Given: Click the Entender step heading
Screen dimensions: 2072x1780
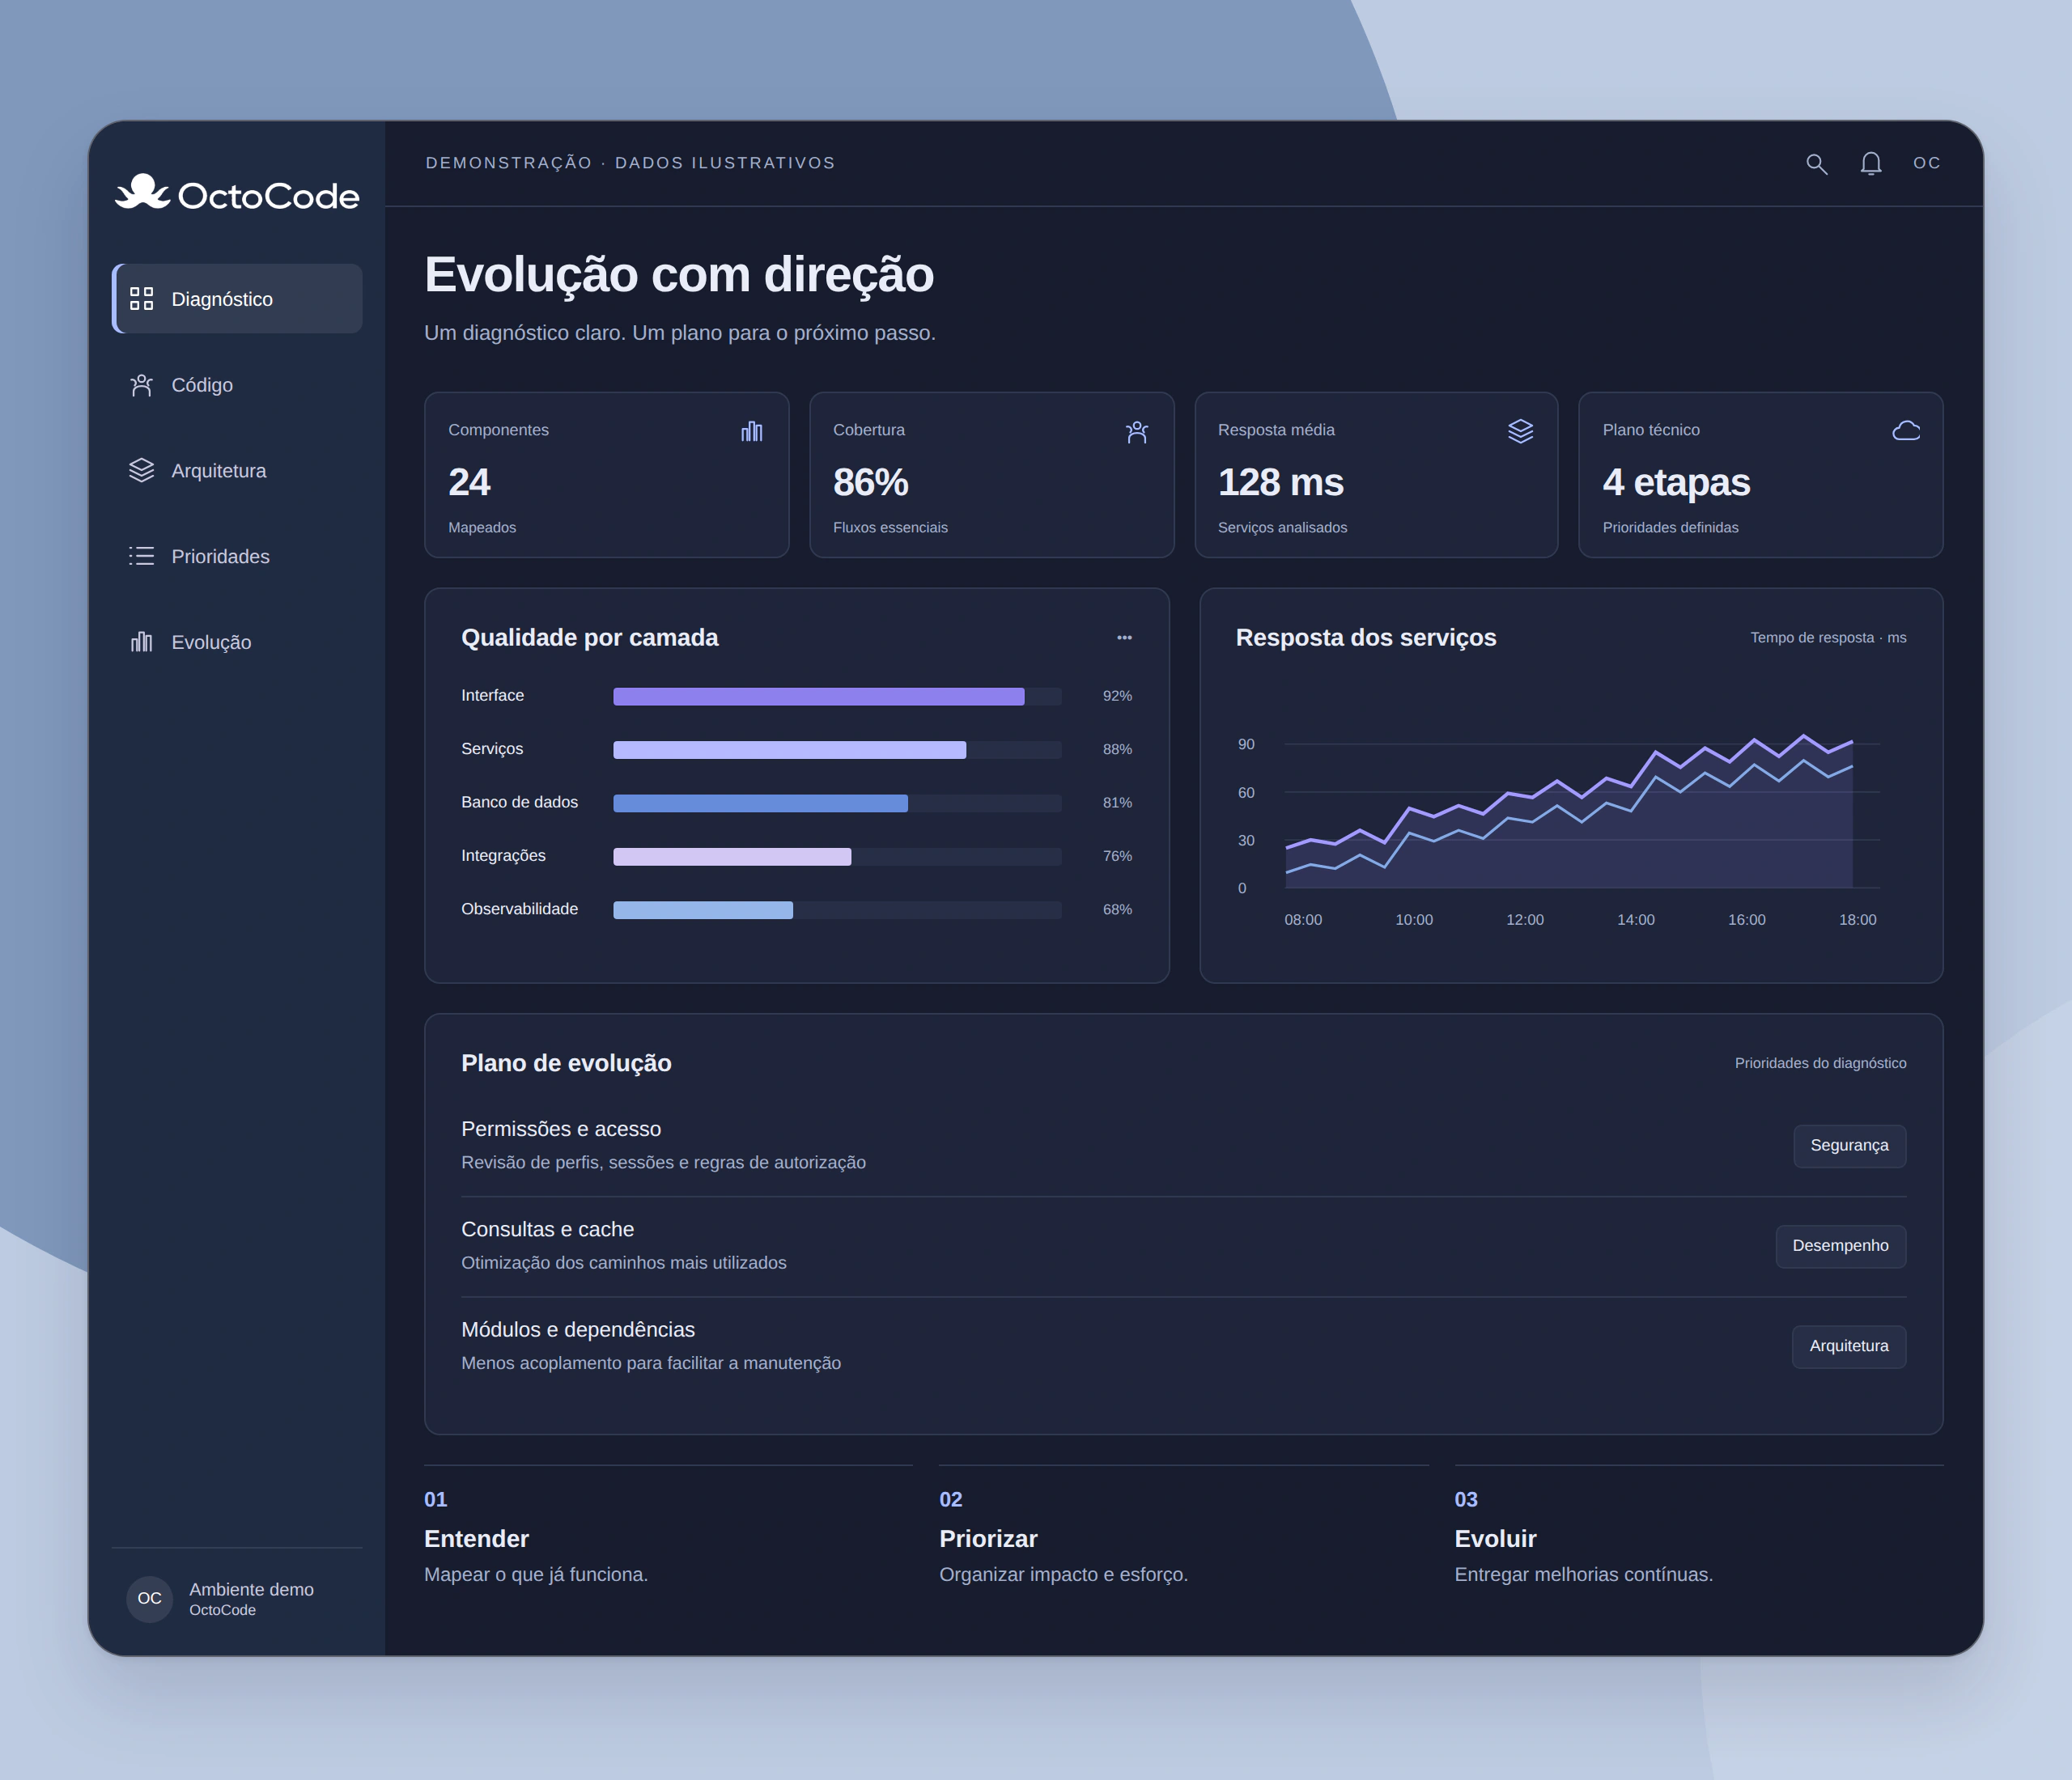Looking at the screenshot, I should click(476, 1539).
